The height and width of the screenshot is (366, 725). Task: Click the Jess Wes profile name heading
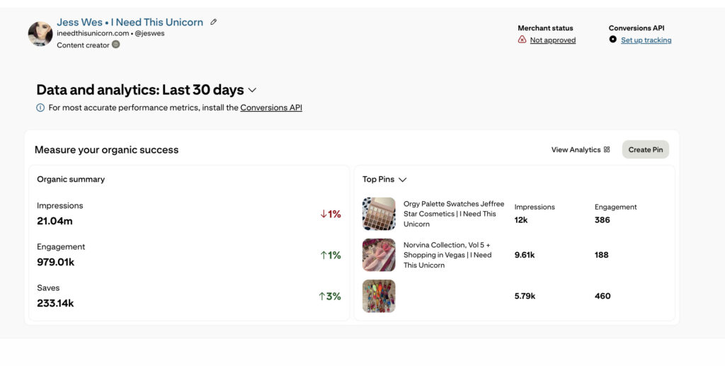pyautogui.click(x=130, y=22)
